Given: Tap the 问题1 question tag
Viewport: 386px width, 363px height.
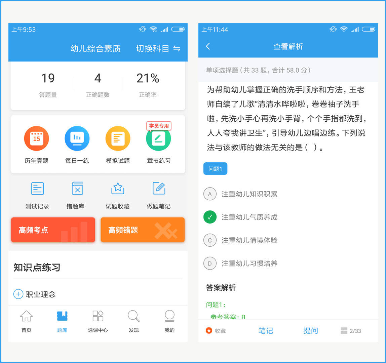Looking at the screenshot, I should click(215, 169).
